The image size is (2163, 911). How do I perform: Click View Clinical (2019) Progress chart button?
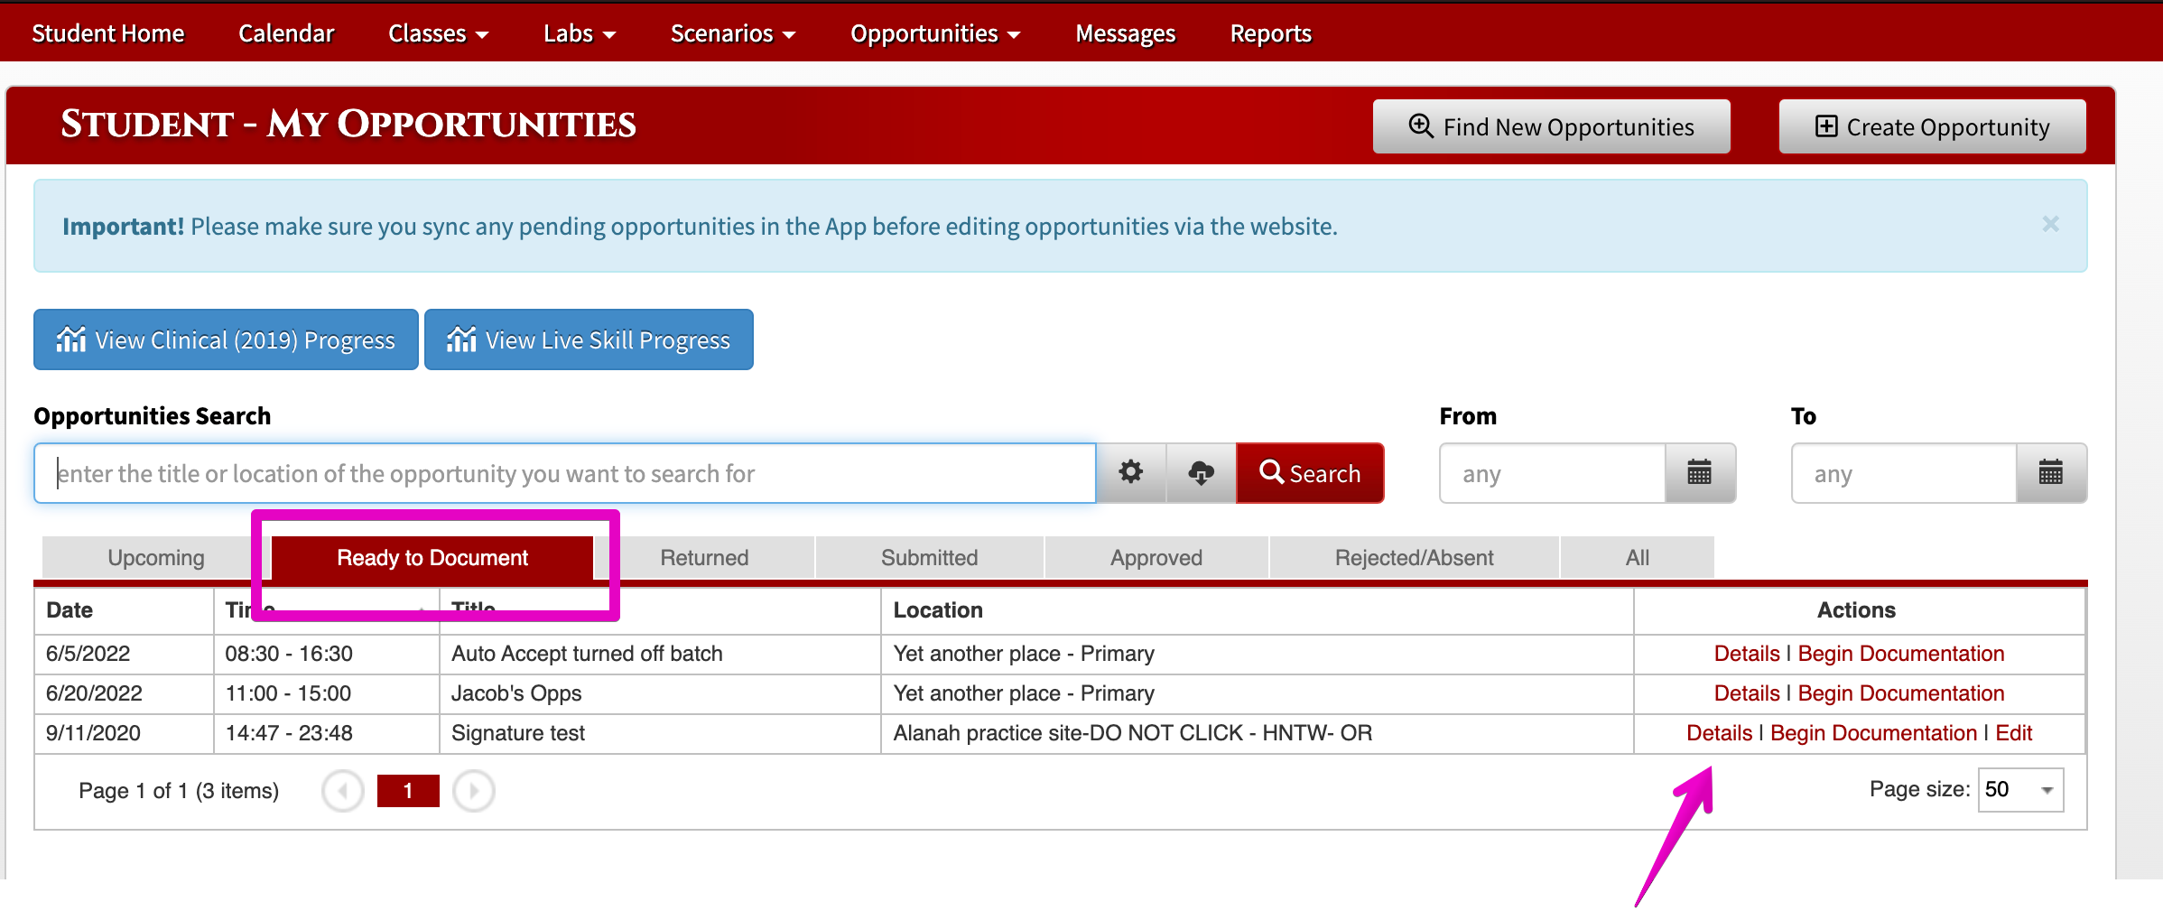click(226, 339)
